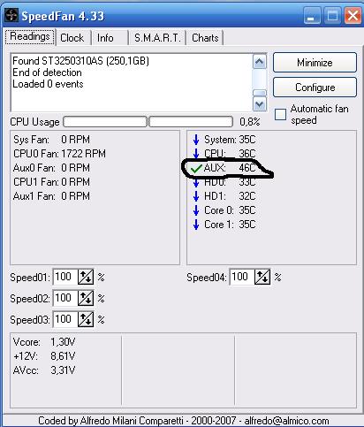Click the Speed04 up/down stepper

[262, 277]
